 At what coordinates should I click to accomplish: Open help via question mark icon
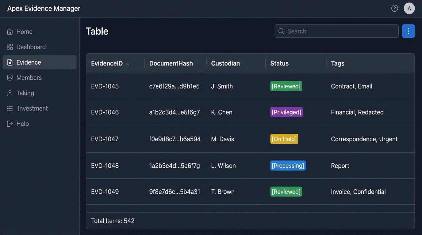tap(395, 9)
